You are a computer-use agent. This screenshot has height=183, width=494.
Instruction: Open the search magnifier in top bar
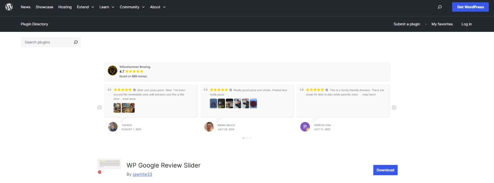point(440,7)
